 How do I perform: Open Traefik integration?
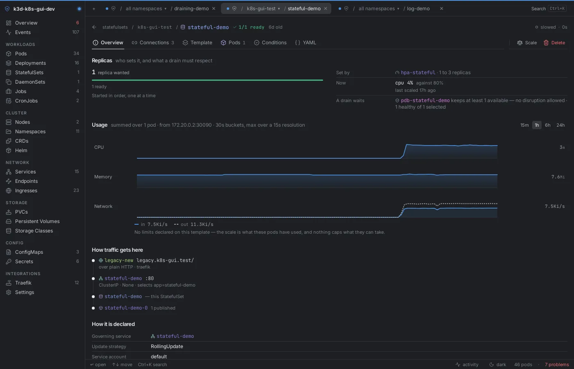(42, 283)
